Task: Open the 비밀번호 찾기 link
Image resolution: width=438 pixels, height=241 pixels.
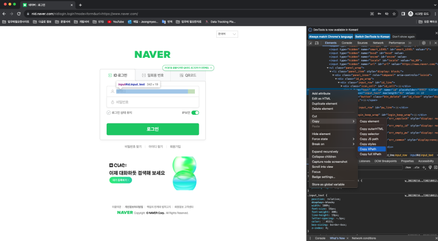Action: tap(133, 146)
